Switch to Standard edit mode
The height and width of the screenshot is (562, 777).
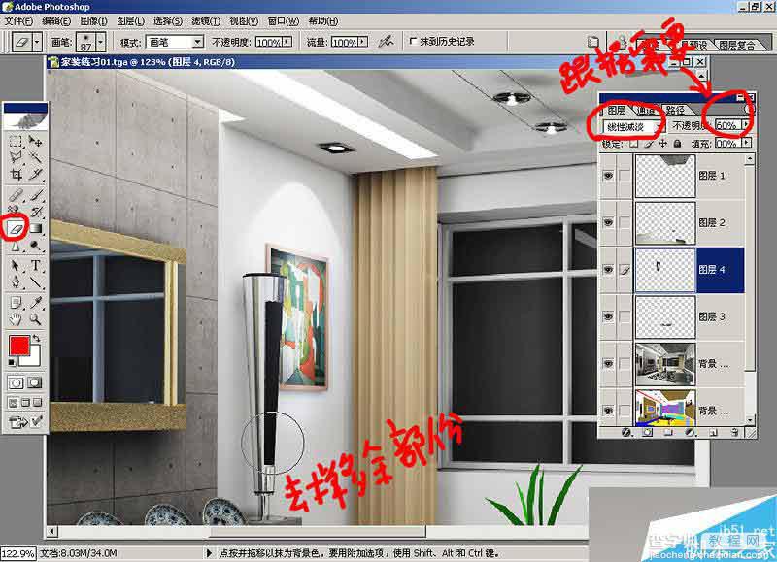(x=16, y=382)
